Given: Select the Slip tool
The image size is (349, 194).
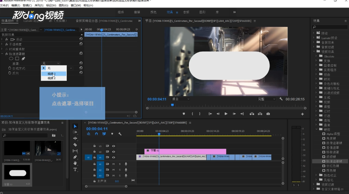Looking at the screenshot, I should coord(75,151).
